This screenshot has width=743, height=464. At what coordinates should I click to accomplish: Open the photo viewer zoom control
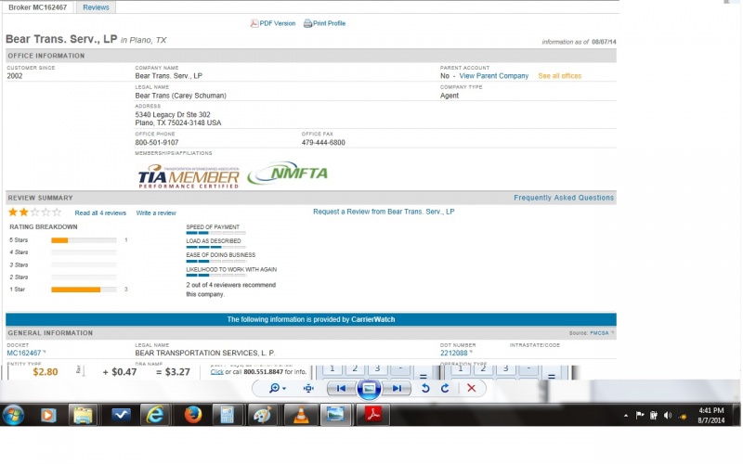coord(278,388)
